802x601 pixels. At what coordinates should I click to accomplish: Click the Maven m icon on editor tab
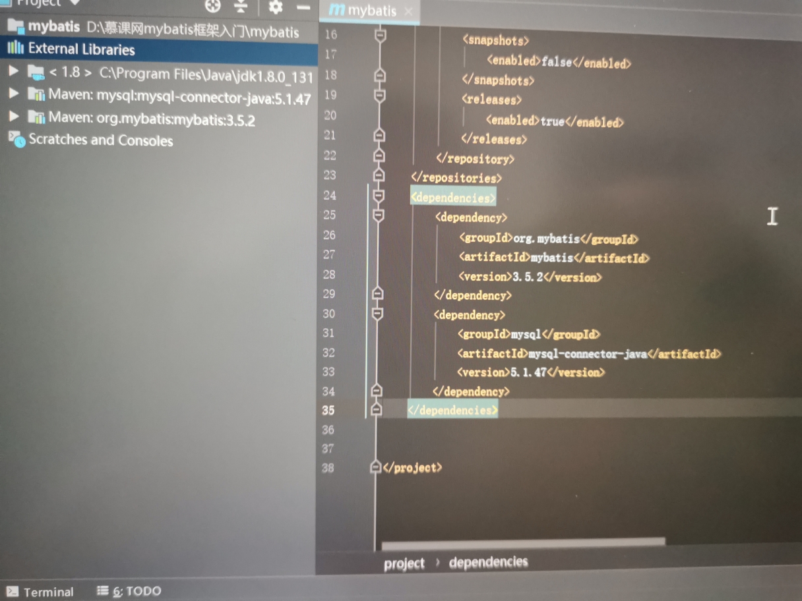coord(336,11)
